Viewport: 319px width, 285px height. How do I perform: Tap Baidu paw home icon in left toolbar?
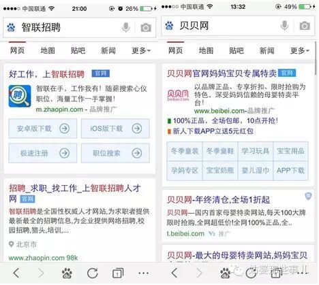[67, 273]
